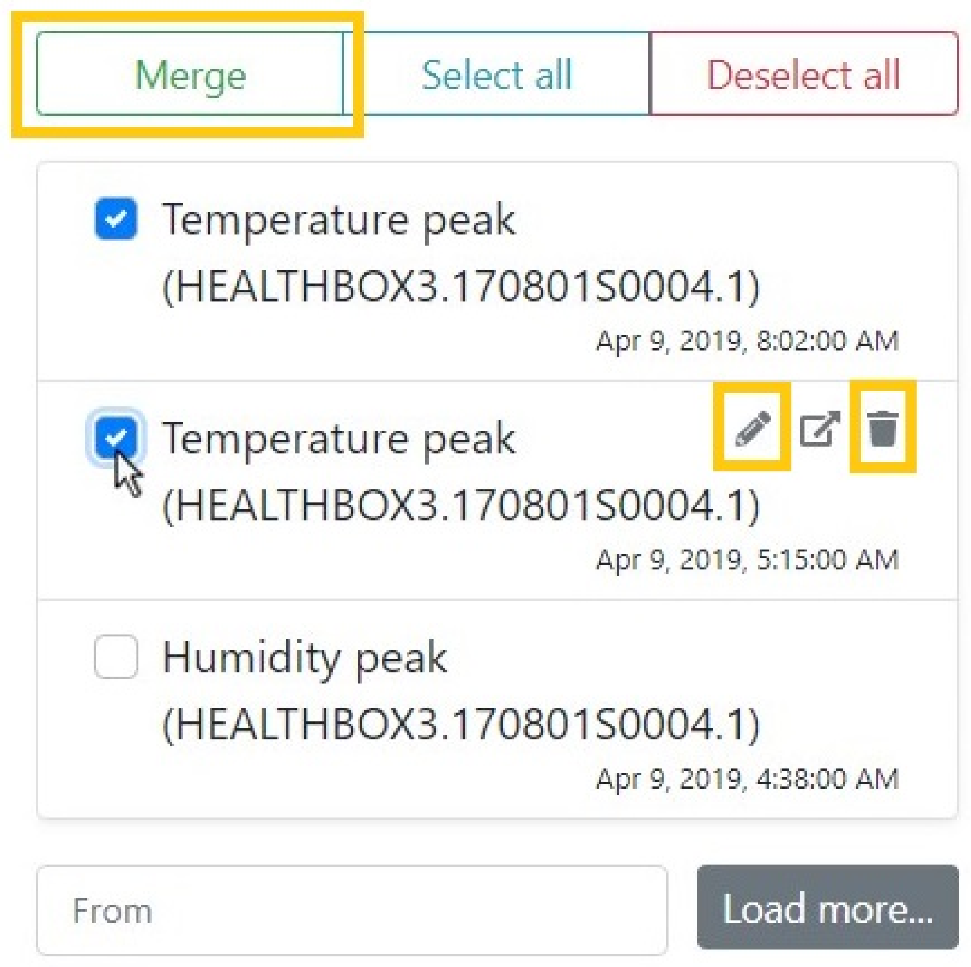Select the Humidity peak event title
This screenshot has height=967, width=971.
305,657
